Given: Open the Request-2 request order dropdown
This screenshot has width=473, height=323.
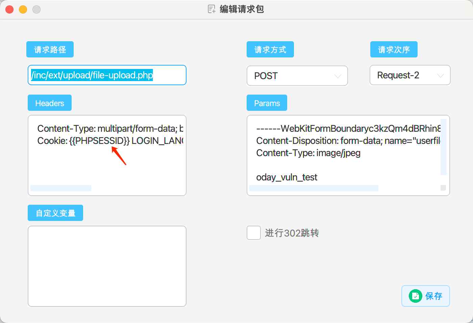Looking at the screenshot, I should click(x=410, y=75).
